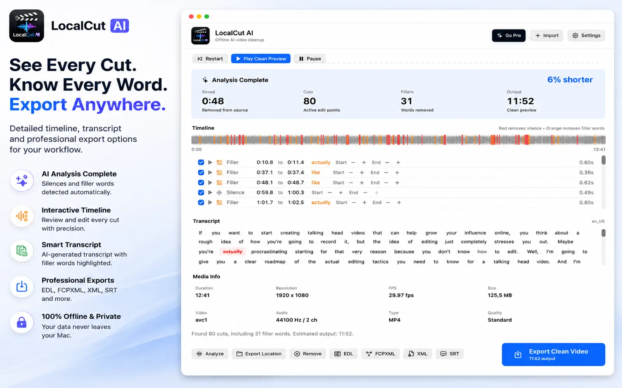Choose Export Location folder

point(259,354)
